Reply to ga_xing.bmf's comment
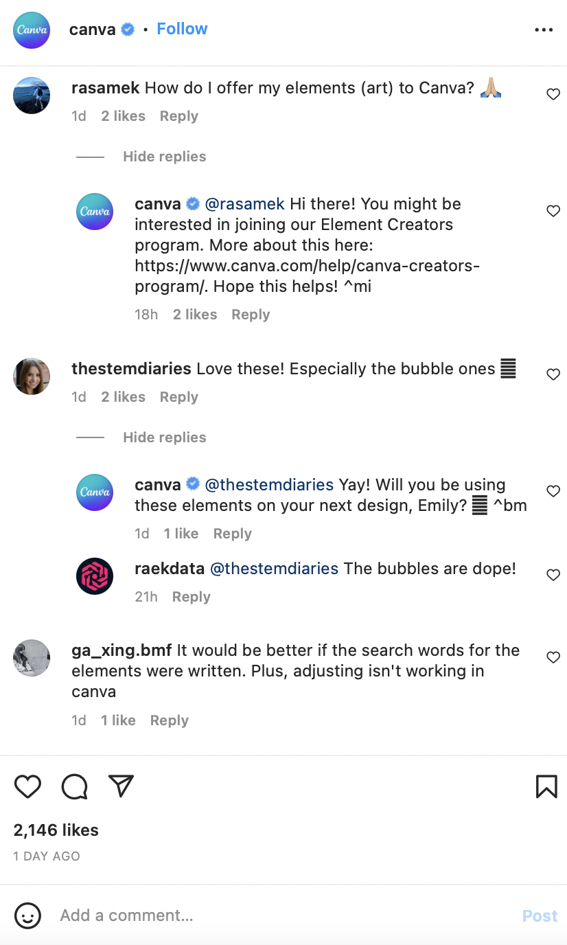The width and height of the screenshot is (567, 945). click(169, 720)
